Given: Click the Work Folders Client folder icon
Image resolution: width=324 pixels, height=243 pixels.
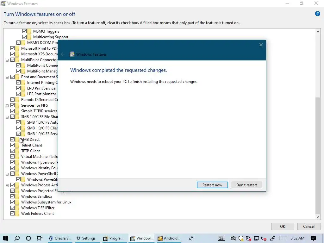Looking at the screenshot, I should pos(17,214).
